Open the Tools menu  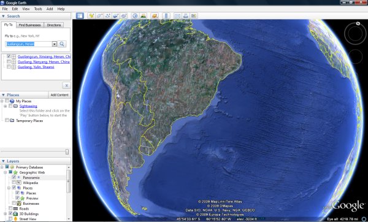[38, 9]
